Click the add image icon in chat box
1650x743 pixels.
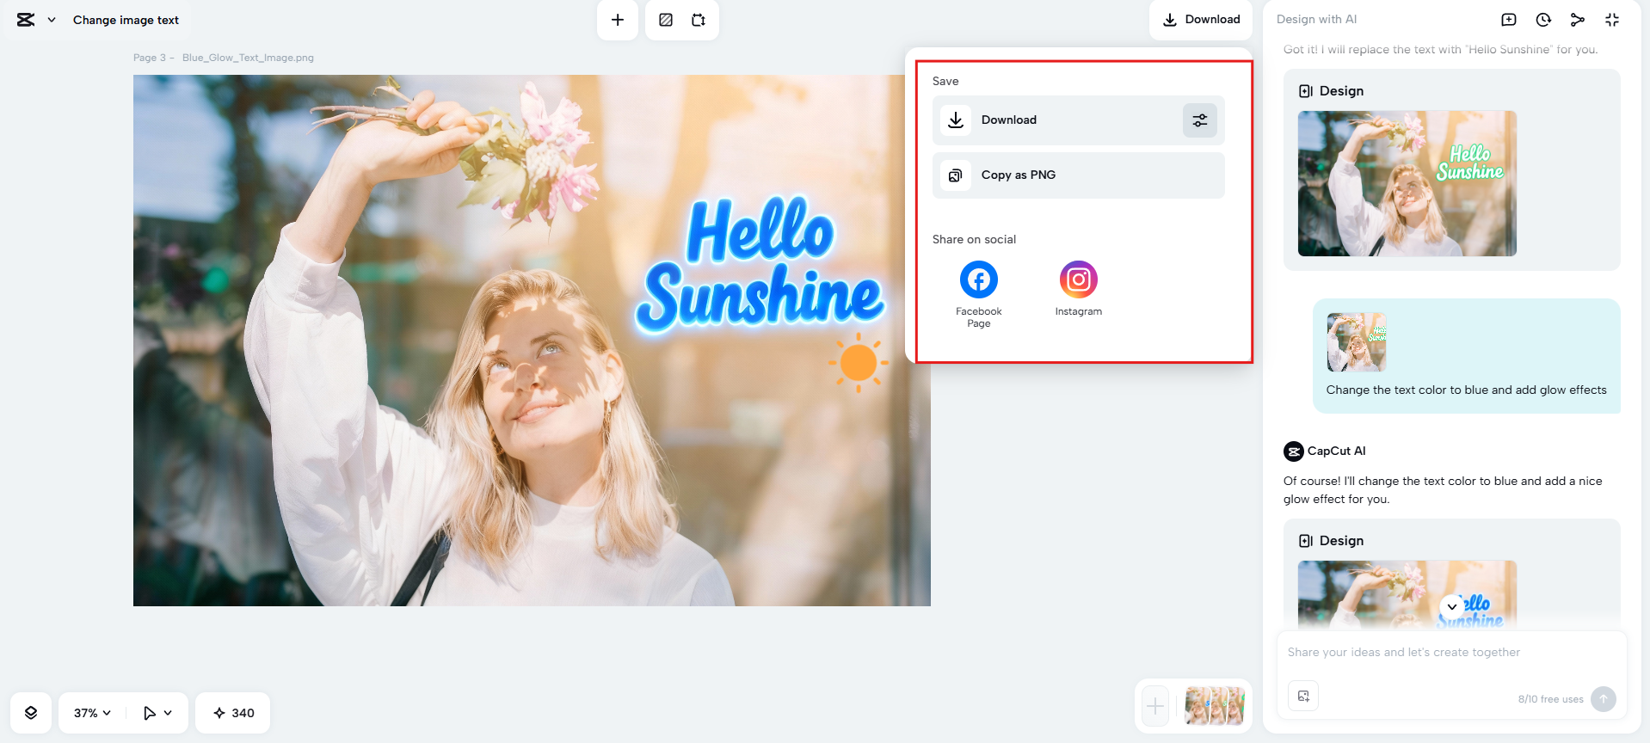click(1303, 696)
